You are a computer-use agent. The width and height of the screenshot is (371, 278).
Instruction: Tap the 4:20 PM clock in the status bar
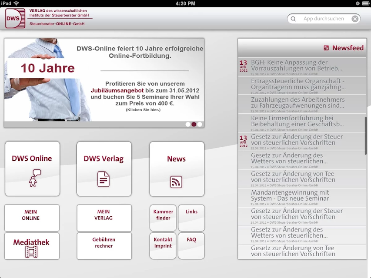185,3
